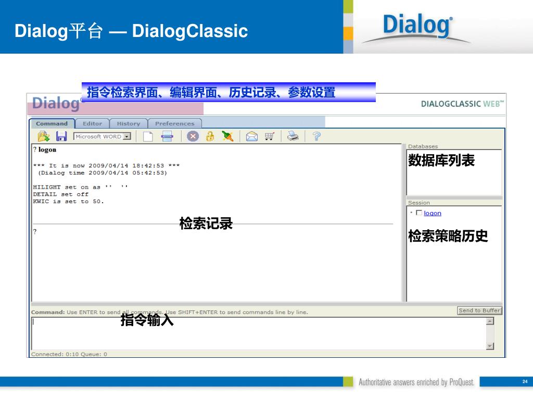Switch to the Editor tab
Image resolution: width=533 pixels, height=400 pixels.
click(92, 123)
